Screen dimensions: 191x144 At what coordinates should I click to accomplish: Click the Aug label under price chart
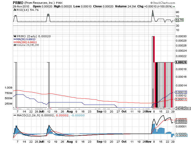click(x=70, y=111)
